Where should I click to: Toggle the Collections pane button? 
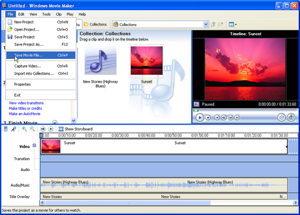point(95,24)
